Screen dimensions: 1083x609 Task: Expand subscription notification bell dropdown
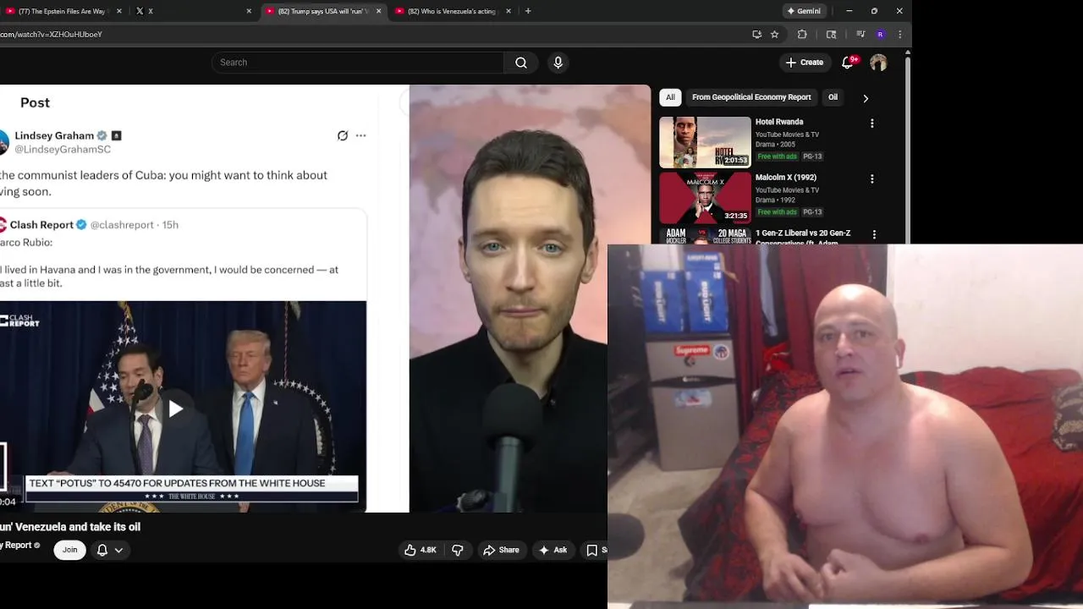[110, 550]
